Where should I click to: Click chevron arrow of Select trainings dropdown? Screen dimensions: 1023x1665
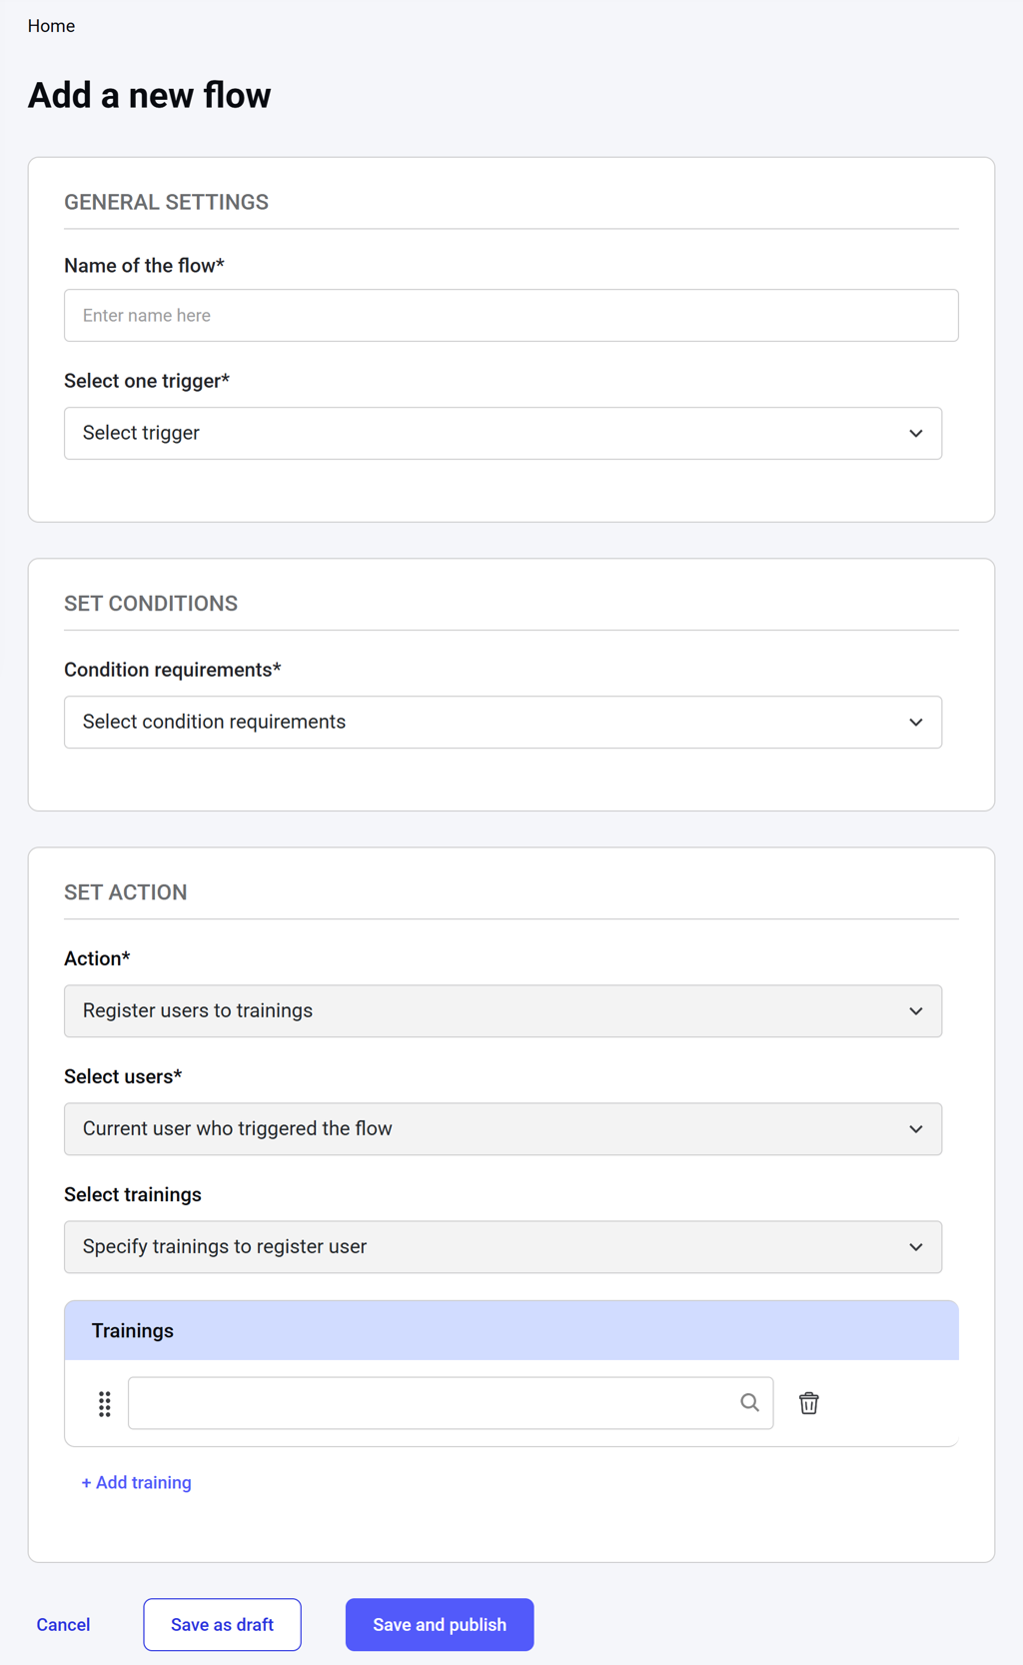point(915,1247)
